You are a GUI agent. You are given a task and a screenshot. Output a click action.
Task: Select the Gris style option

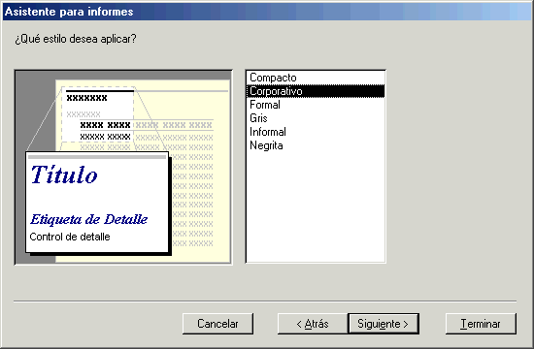(316, 118)
